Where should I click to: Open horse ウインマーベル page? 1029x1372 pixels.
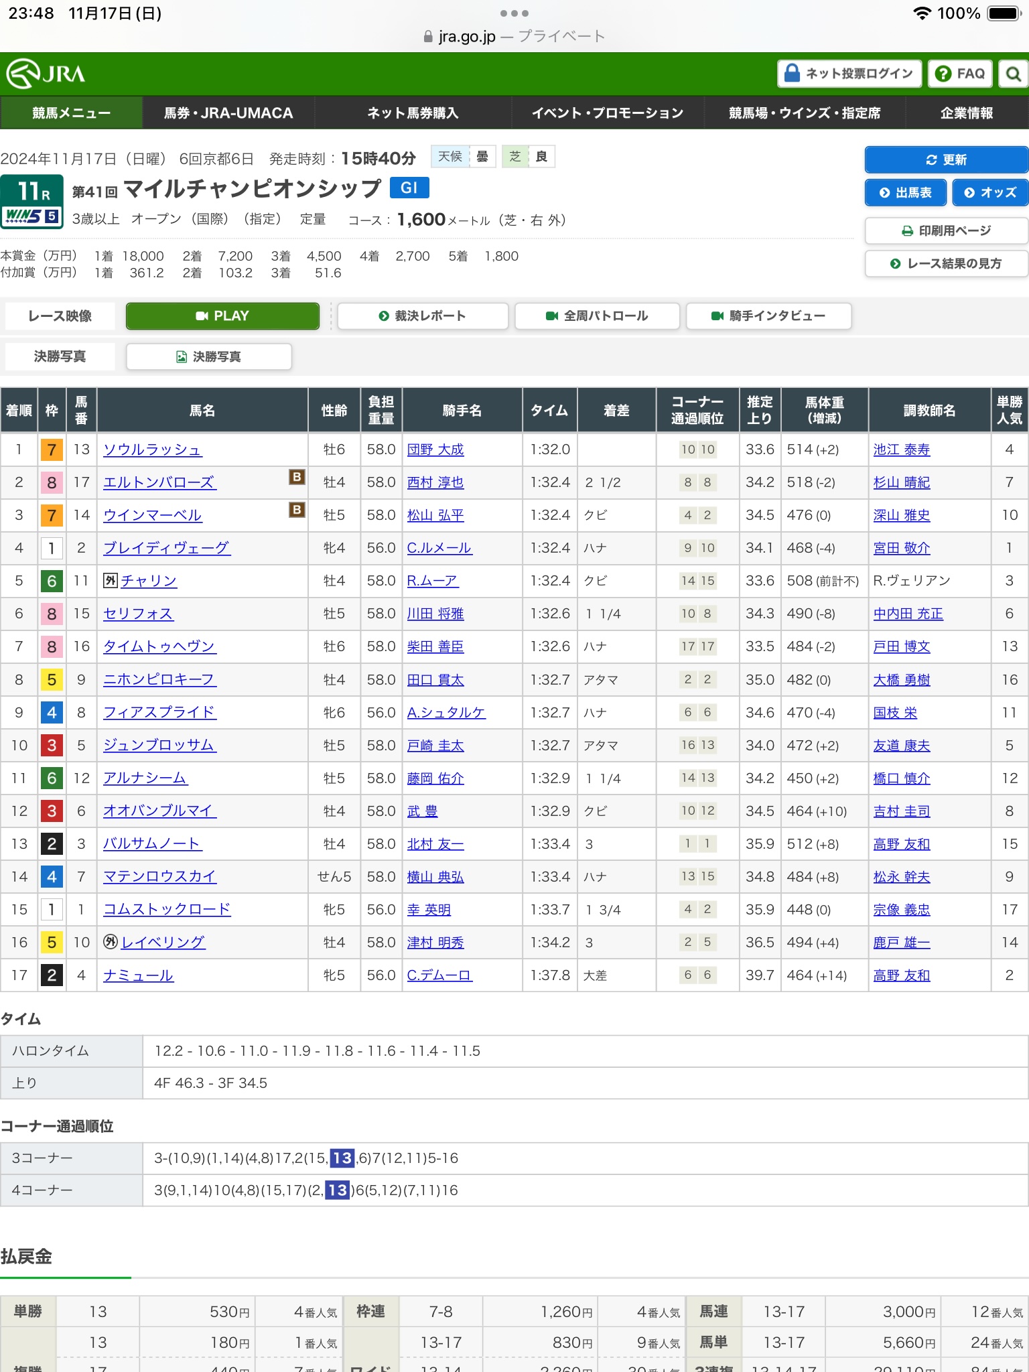point(153,515)
